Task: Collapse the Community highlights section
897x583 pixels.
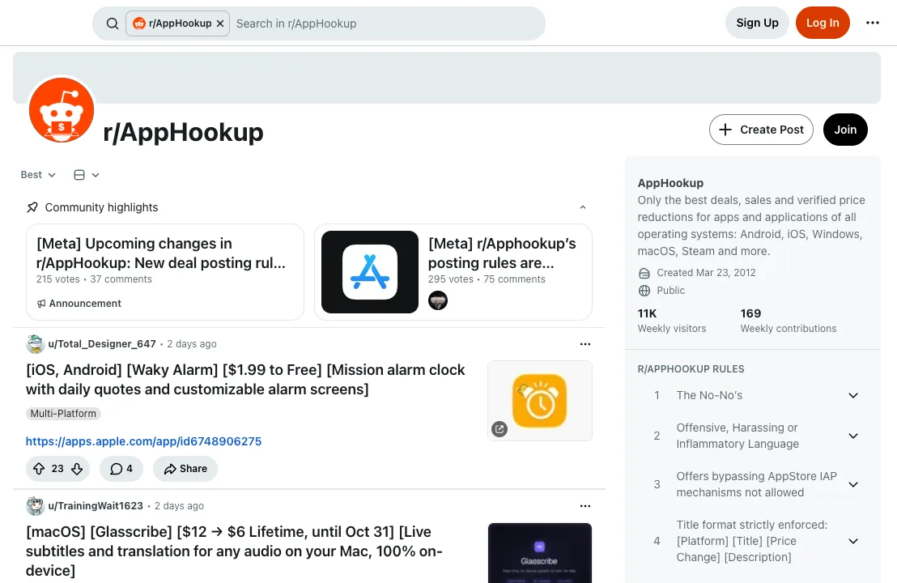Action: [x=582, y=207]
